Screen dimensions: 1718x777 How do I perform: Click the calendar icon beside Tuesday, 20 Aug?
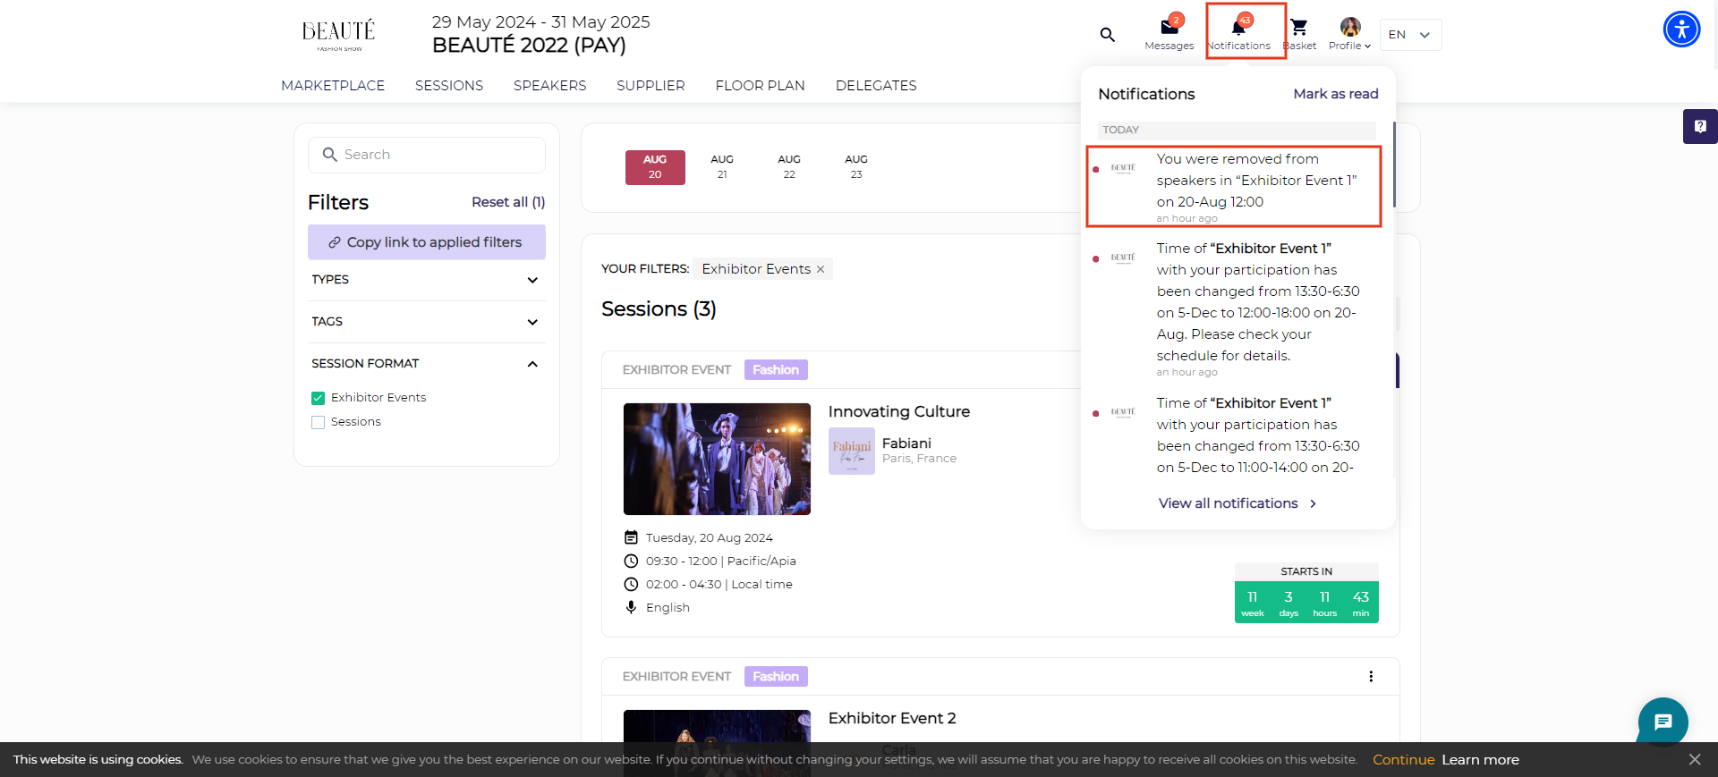631,537
